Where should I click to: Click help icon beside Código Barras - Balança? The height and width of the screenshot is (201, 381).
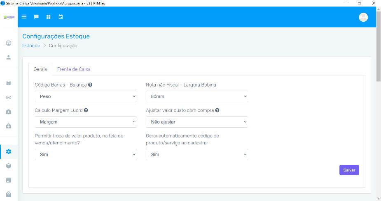pos(90,85)
